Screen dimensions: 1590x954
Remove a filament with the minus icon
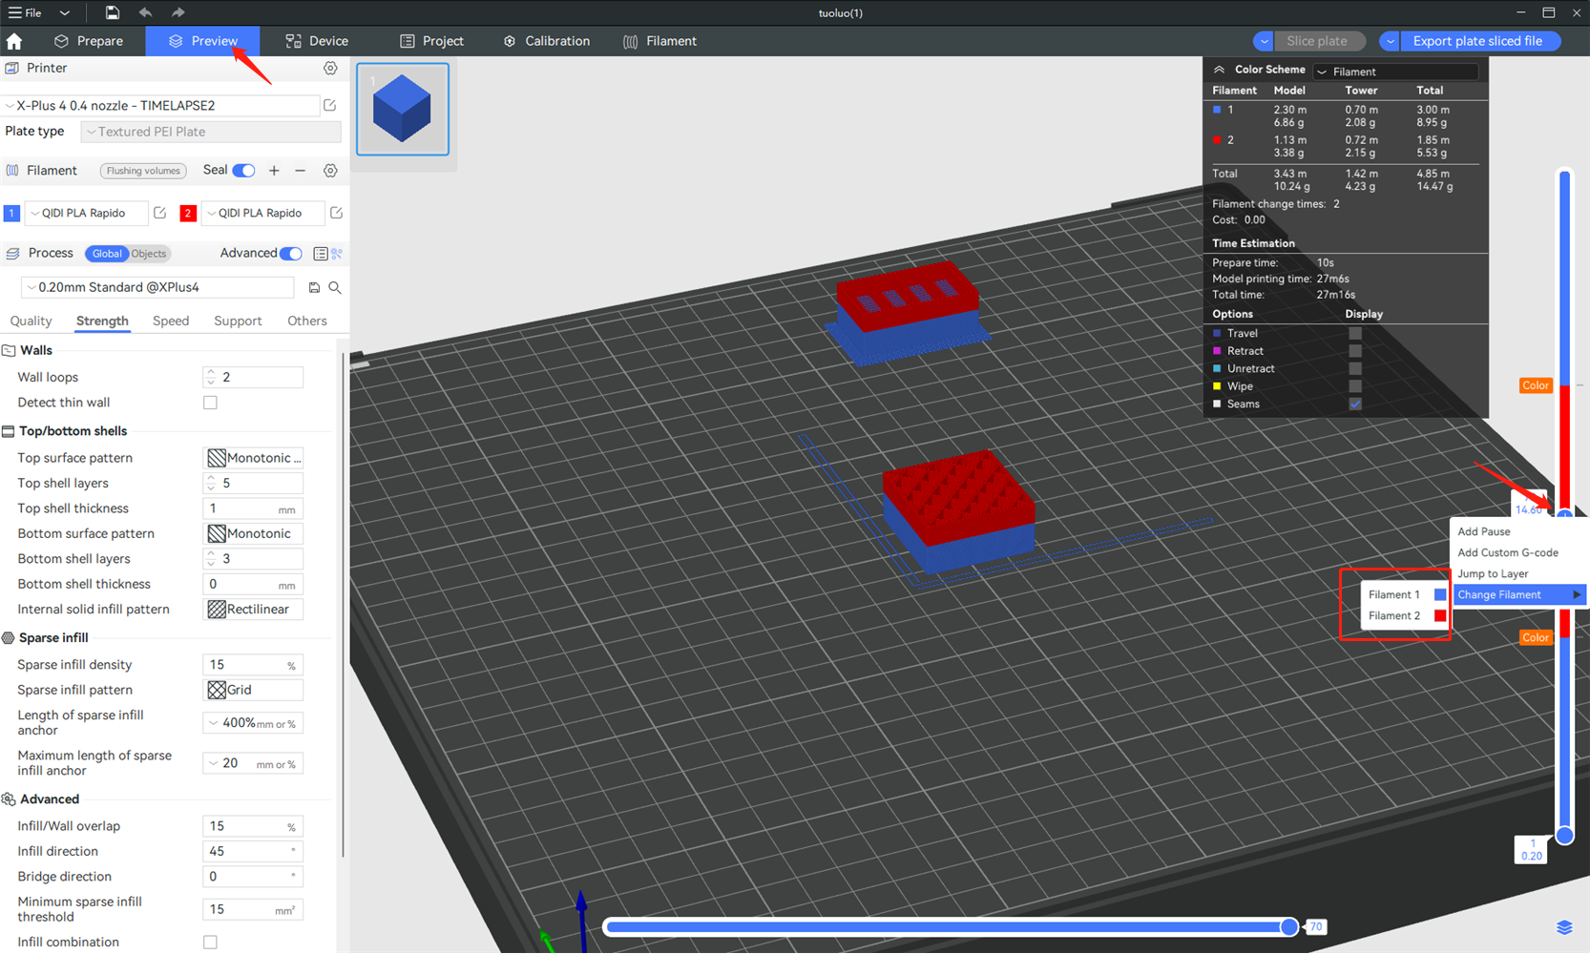tap(300, 170)
